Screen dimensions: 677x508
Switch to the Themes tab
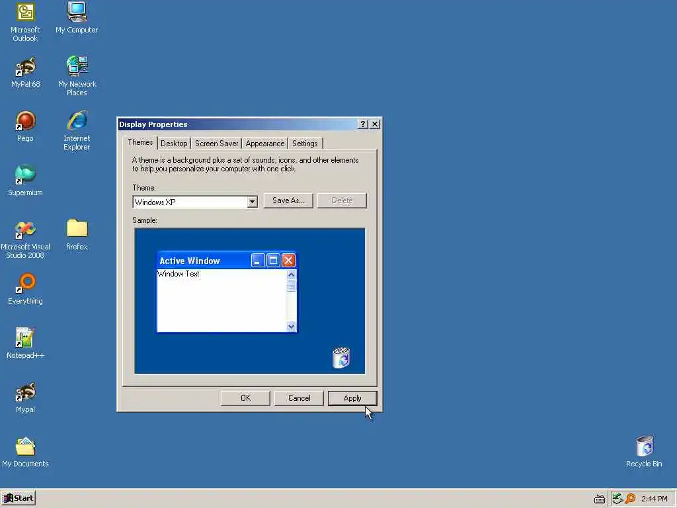point(140,142)
